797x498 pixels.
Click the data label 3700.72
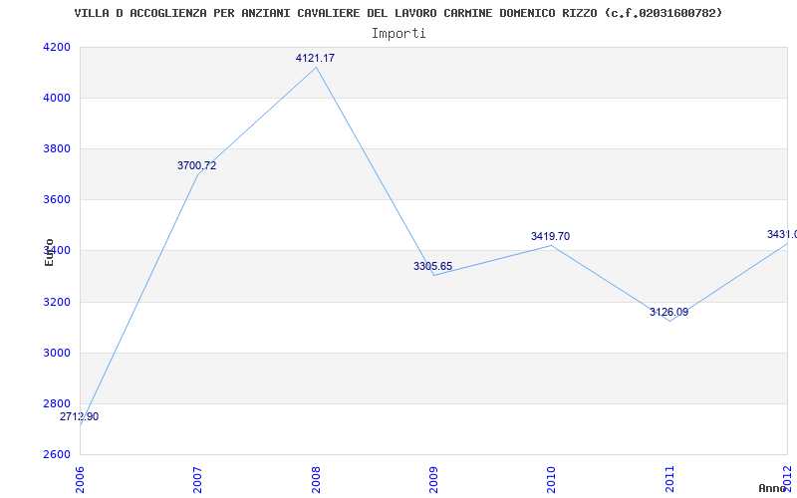click(x=196, y=165)
